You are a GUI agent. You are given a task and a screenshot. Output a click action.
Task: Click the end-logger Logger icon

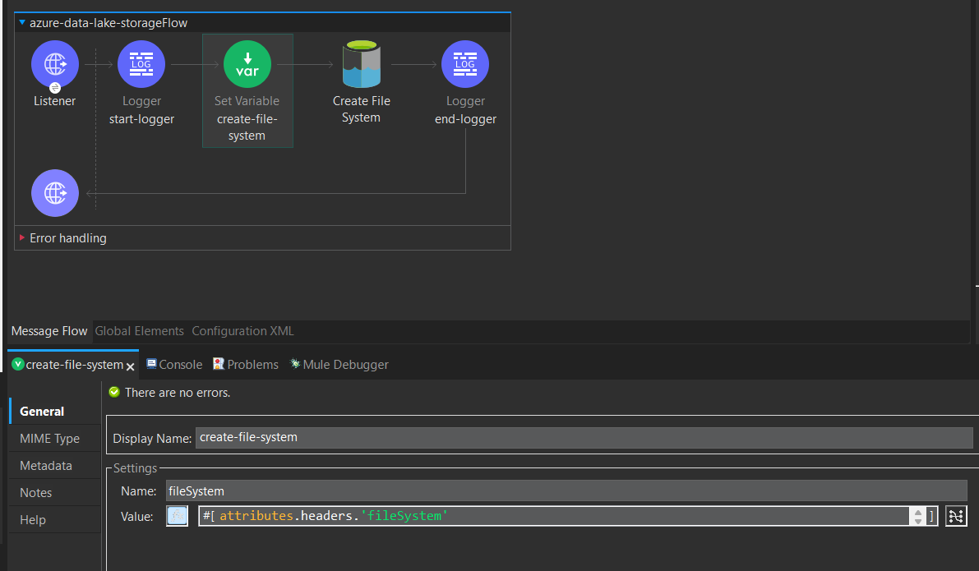464,63
